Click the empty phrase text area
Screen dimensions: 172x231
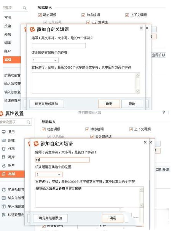click(x=86, y=83)
